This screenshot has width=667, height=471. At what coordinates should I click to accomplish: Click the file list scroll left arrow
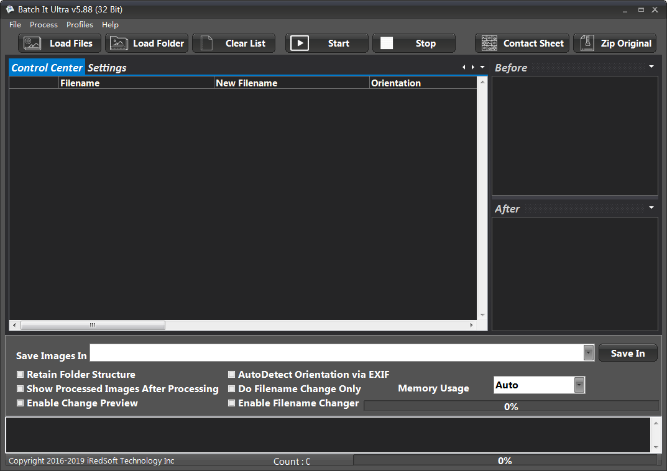point(14,325)
